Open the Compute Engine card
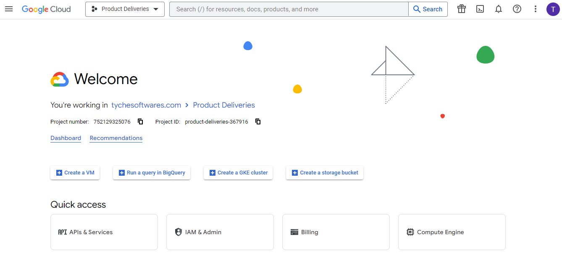Viewport: 562px width, 256px height. click(452, 232)
